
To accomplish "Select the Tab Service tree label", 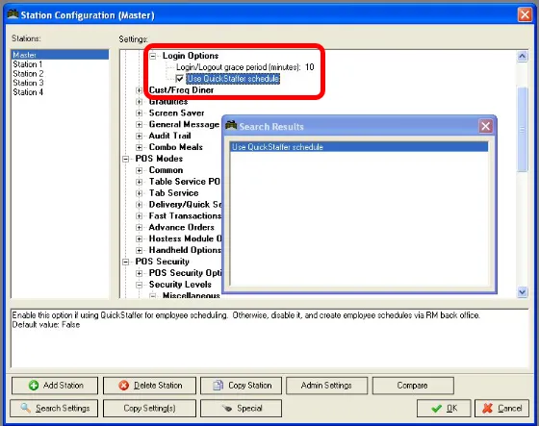I will (x=173, y=193).
